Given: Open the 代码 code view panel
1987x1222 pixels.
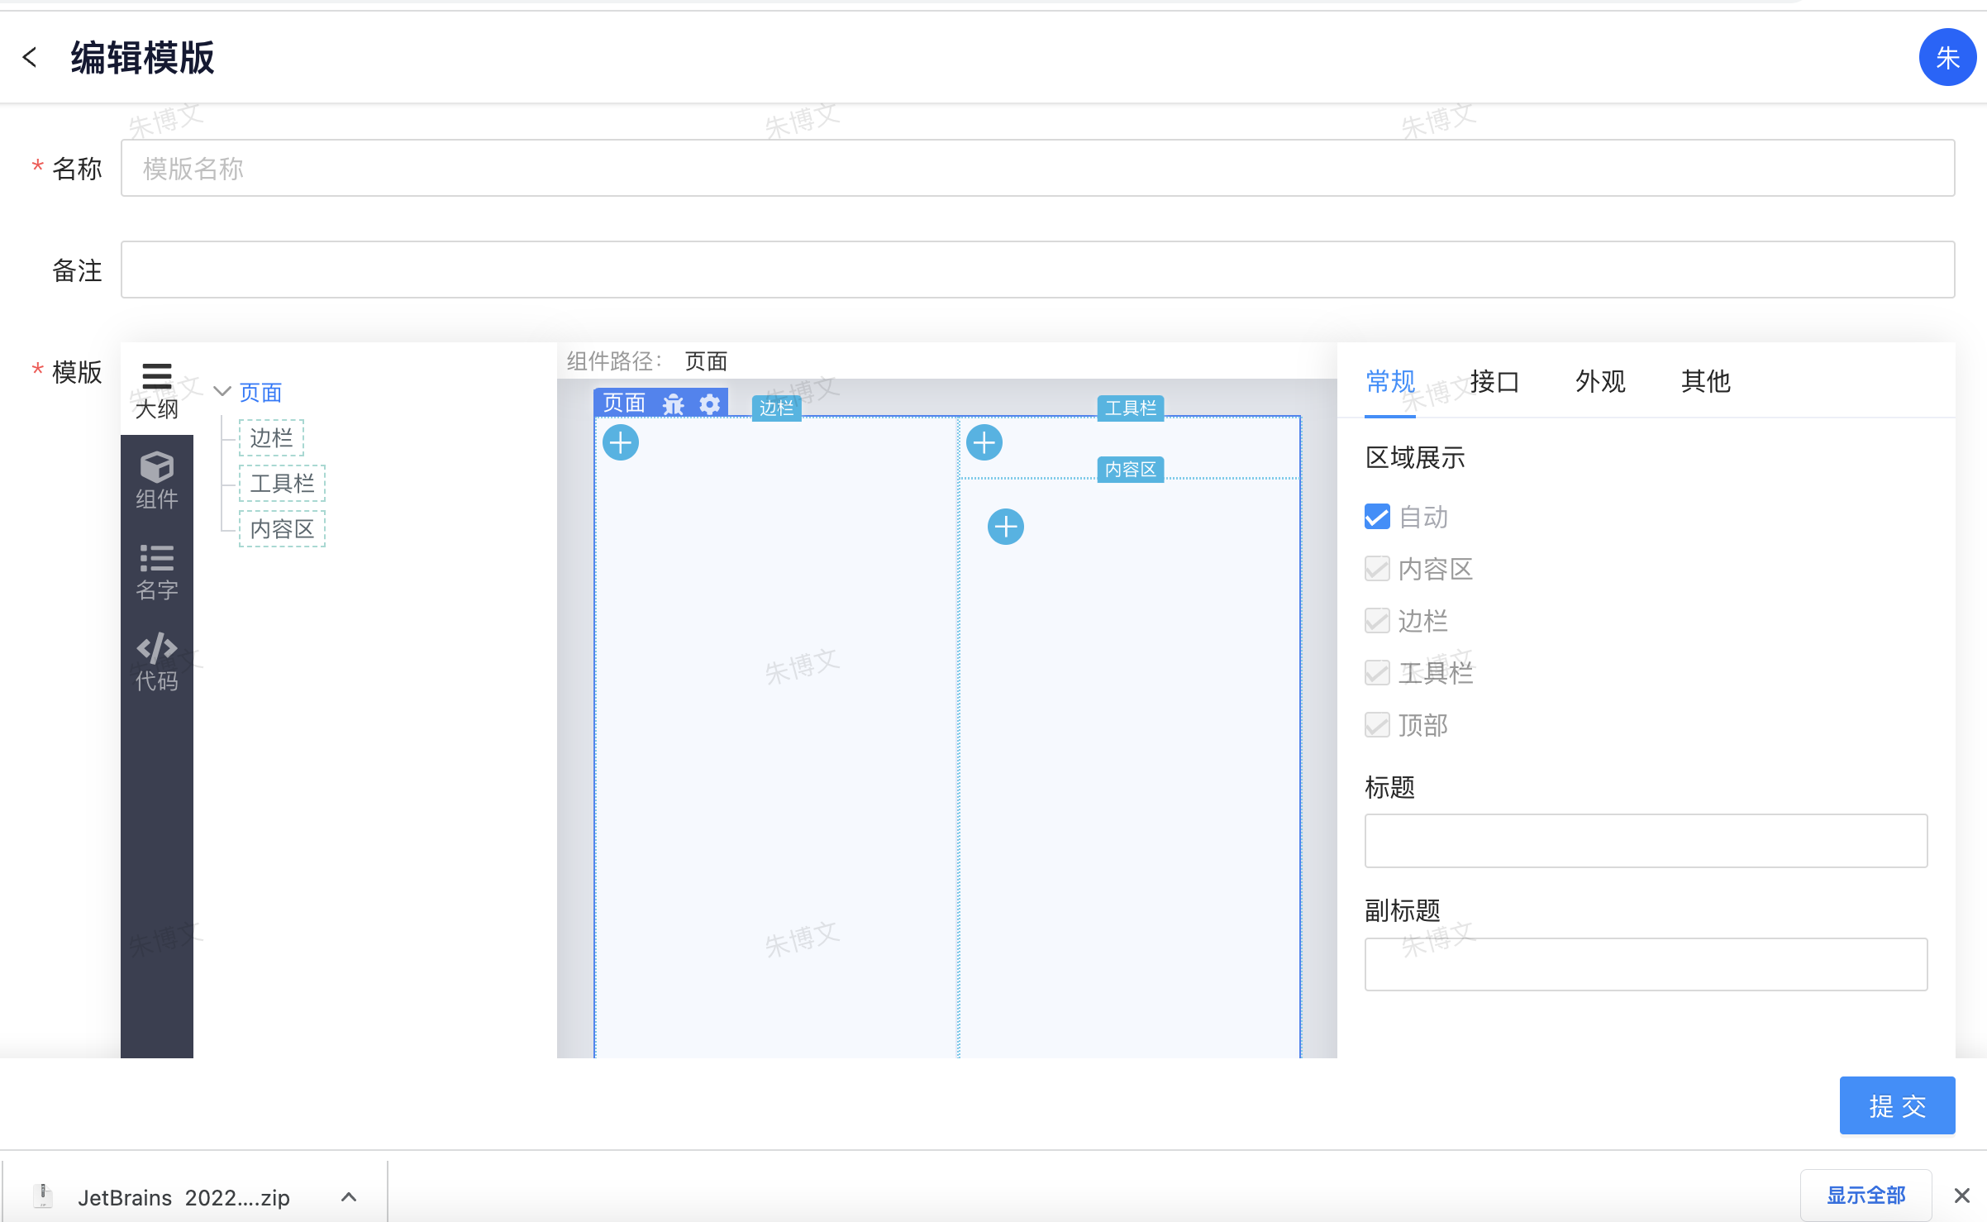Looking at the screenshot, I should 157,662.
